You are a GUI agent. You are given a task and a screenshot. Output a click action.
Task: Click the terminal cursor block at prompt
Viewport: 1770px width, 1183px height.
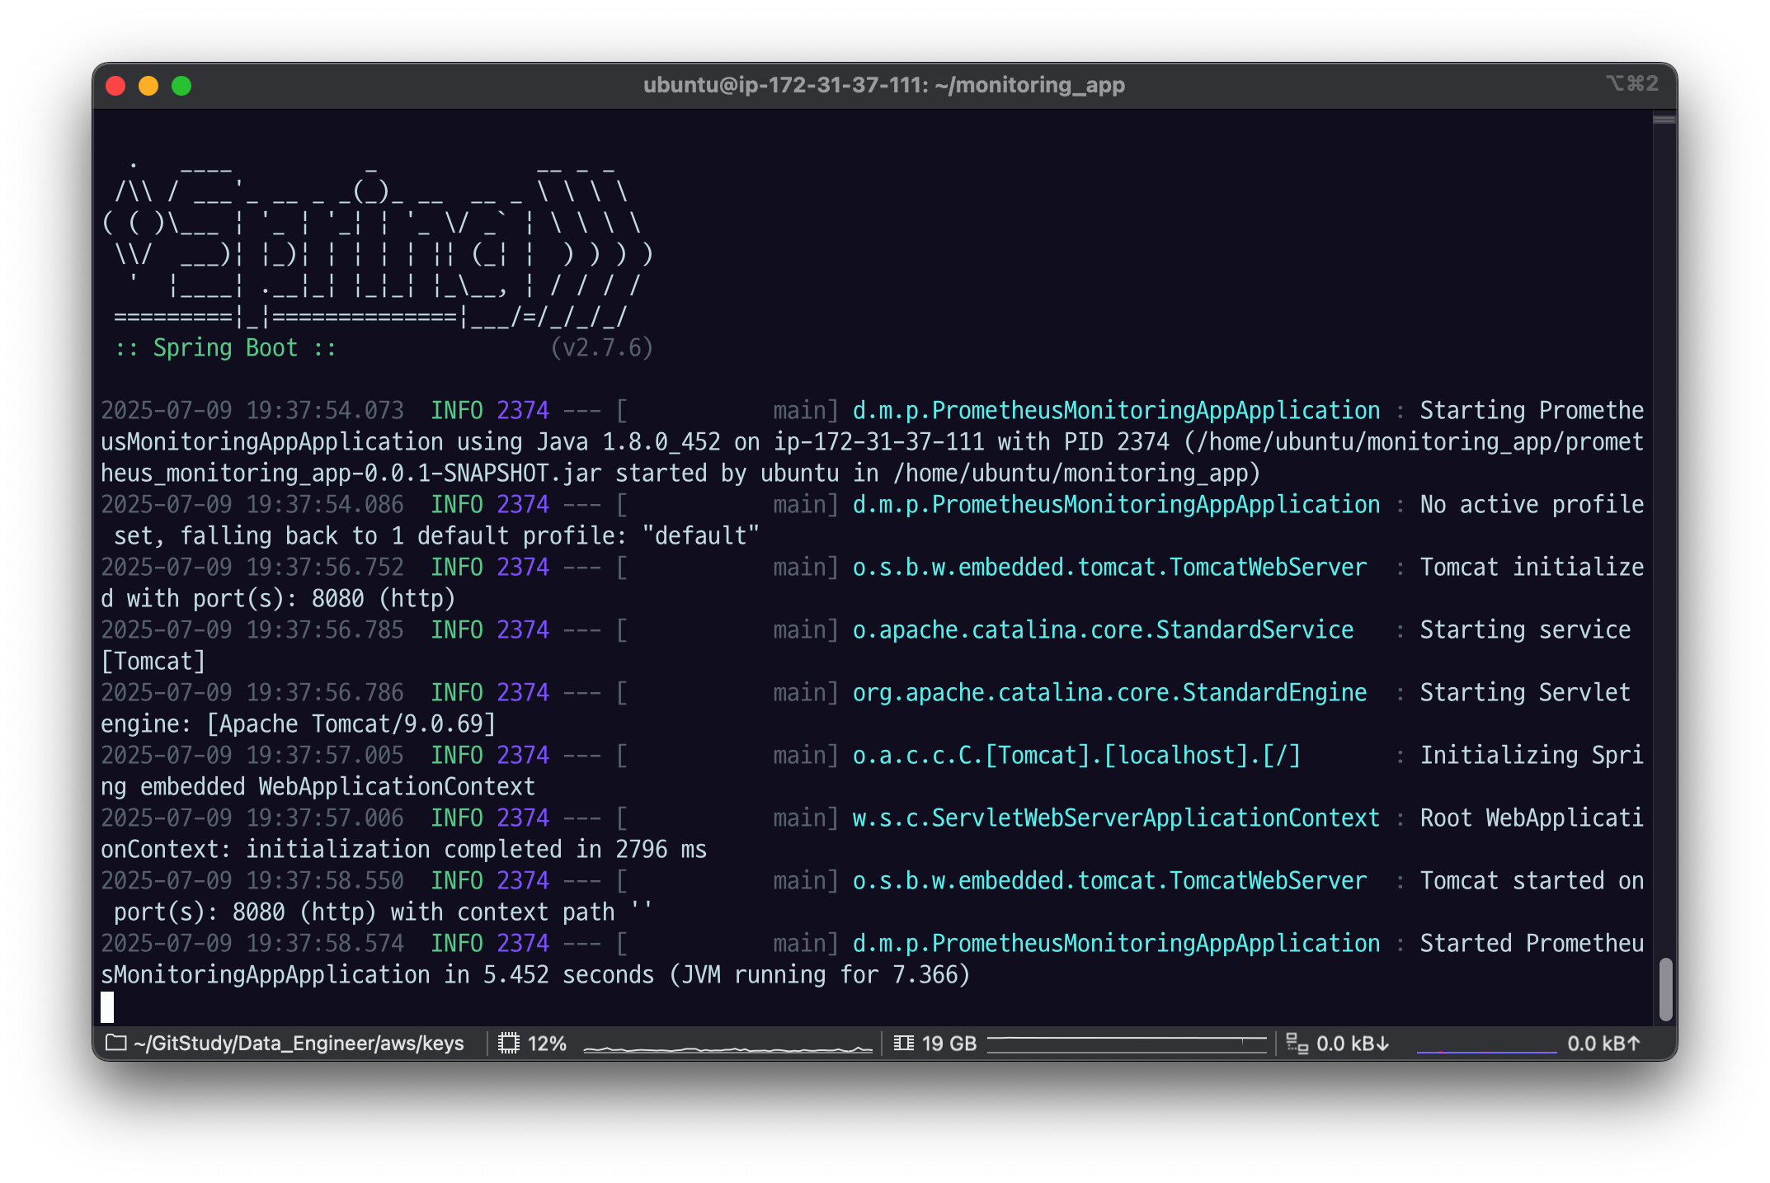point(107,1006)
